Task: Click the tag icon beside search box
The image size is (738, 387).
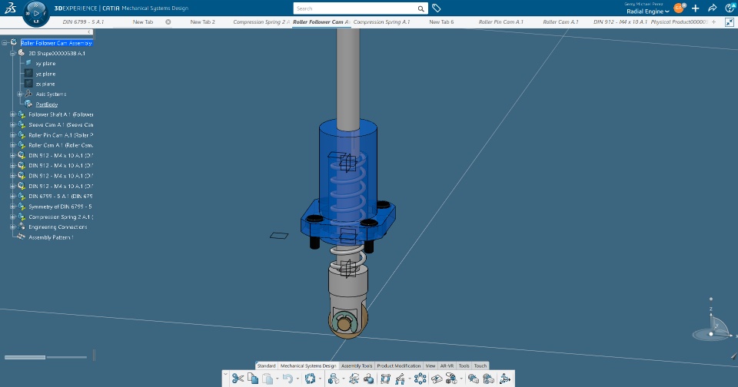Action: [x=437, y=8]
